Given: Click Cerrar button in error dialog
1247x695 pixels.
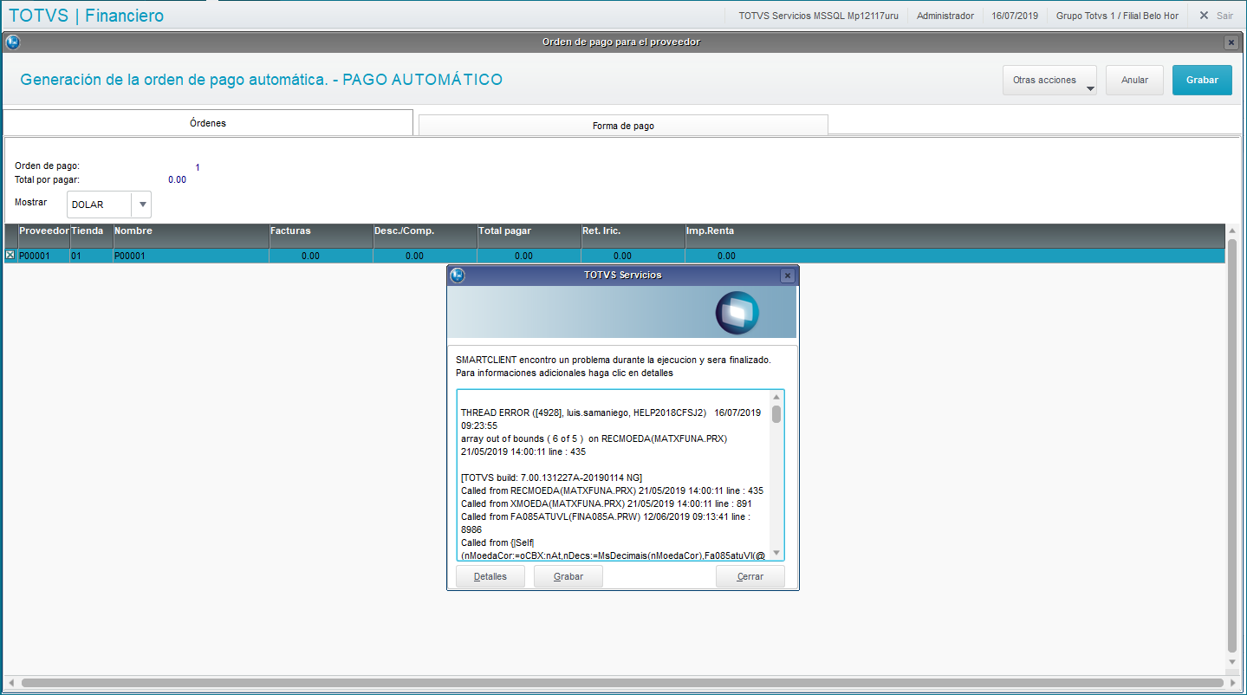Looking at the screenshot, I should [x=750, y=576].
